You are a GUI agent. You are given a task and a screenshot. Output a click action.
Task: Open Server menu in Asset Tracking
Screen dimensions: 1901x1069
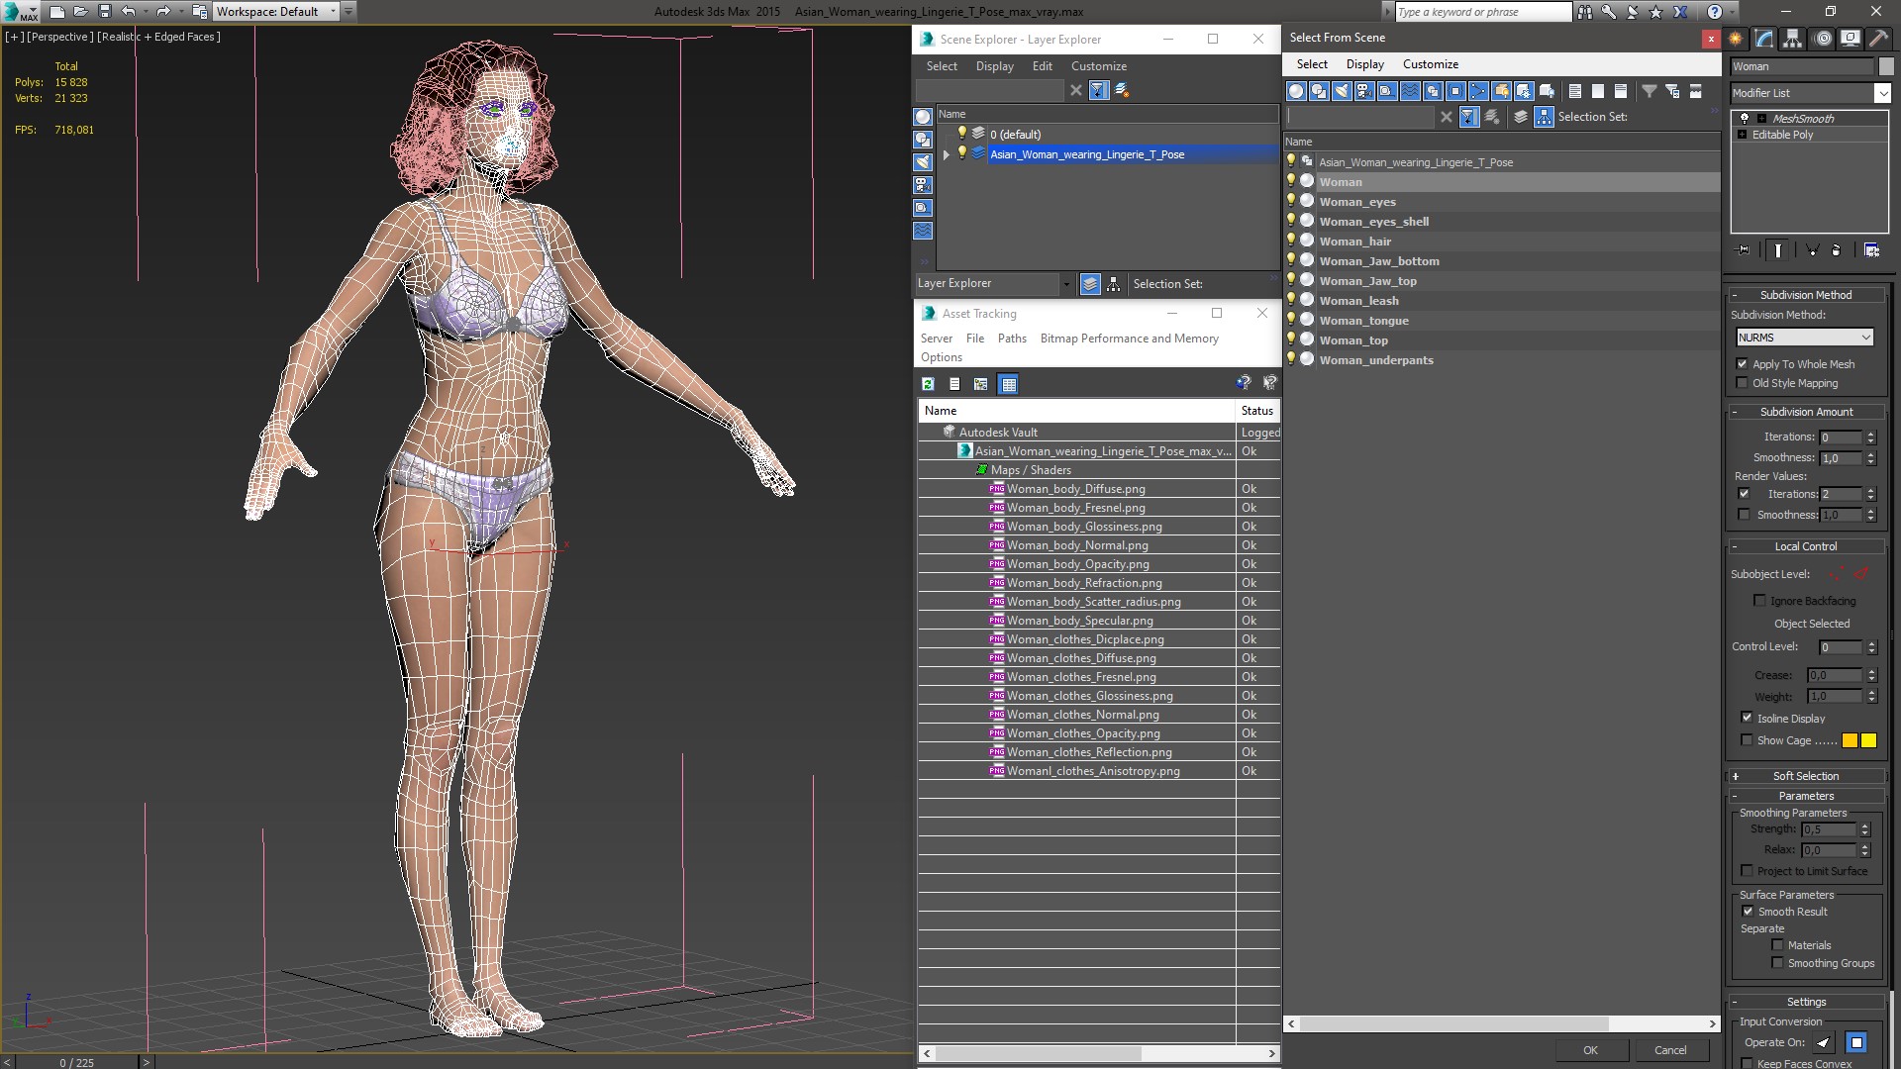tap(937, 339)
